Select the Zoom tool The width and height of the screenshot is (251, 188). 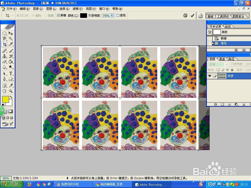[11, 91]
